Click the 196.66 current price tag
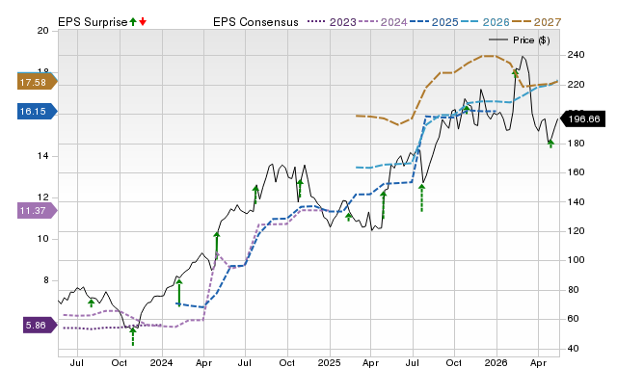Screen dimensions: 617x368 point(582,119)
